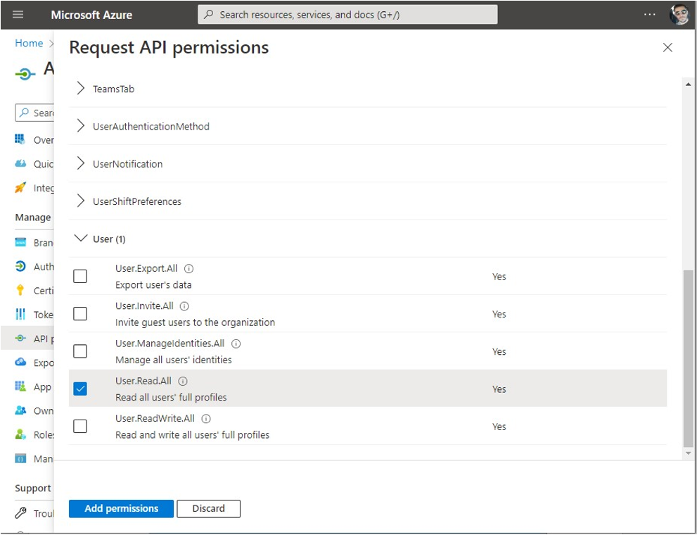Expand the UserAuthenticationMethod section
697x535 pixels.
(x=80, y=126)
